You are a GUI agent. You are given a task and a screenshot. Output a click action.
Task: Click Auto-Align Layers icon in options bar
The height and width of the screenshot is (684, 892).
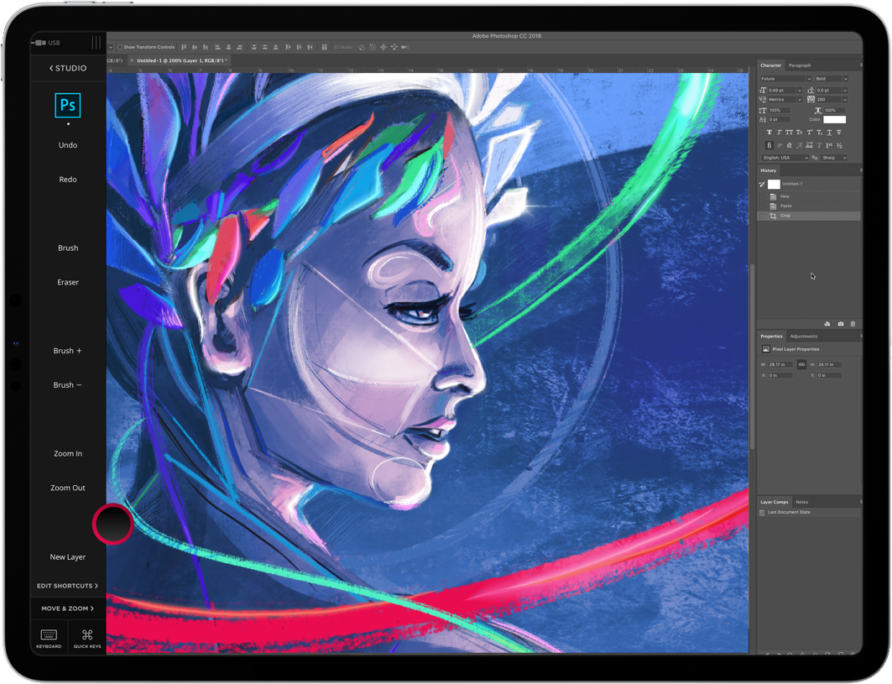pyautogui.click(x=324, y=47)
